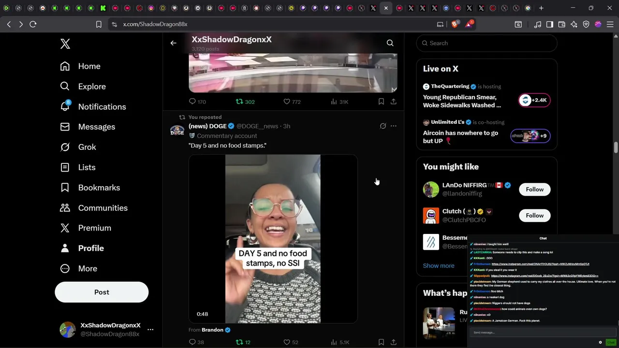Open Lists in the sidebar
Viewport: 619px width, 348px height.
[77, 167]
